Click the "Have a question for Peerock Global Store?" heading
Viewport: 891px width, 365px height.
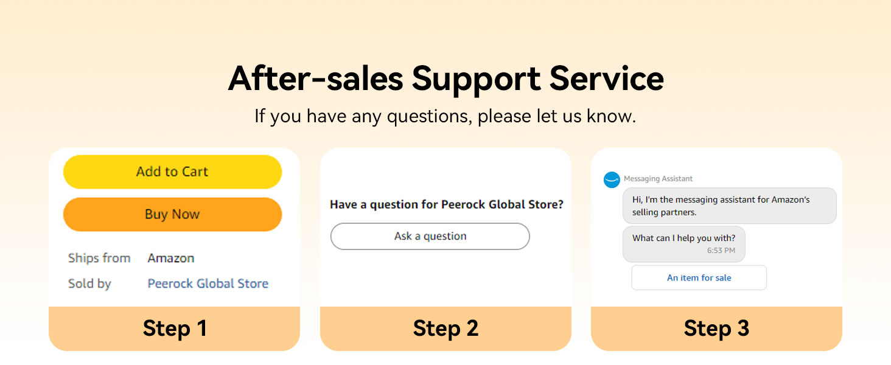446,204
